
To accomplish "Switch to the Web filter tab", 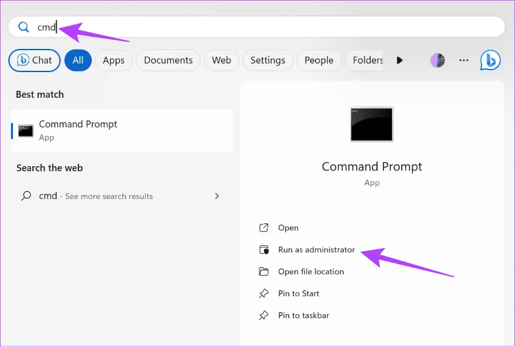I will [x=221, y=60].
